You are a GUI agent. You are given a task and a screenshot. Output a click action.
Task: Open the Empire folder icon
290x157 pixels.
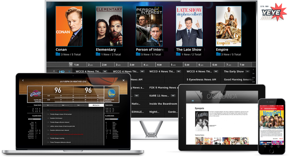point(218,54)
